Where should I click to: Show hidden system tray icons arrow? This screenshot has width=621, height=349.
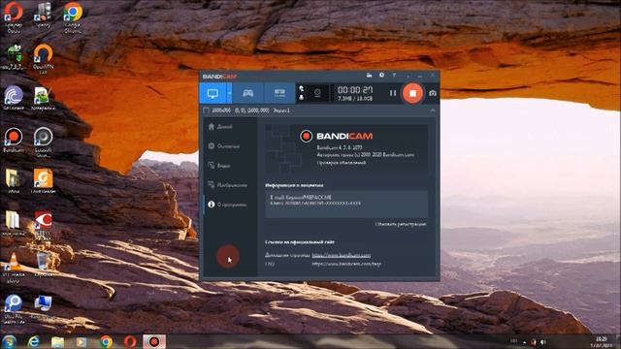[x=524, y=342]
